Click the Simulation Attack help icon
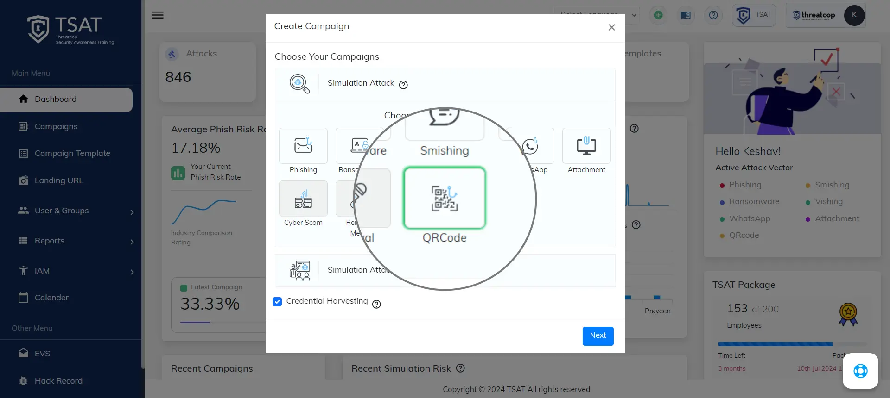The width and height of the screenshot is (890, 398). (x=403, y=85)
